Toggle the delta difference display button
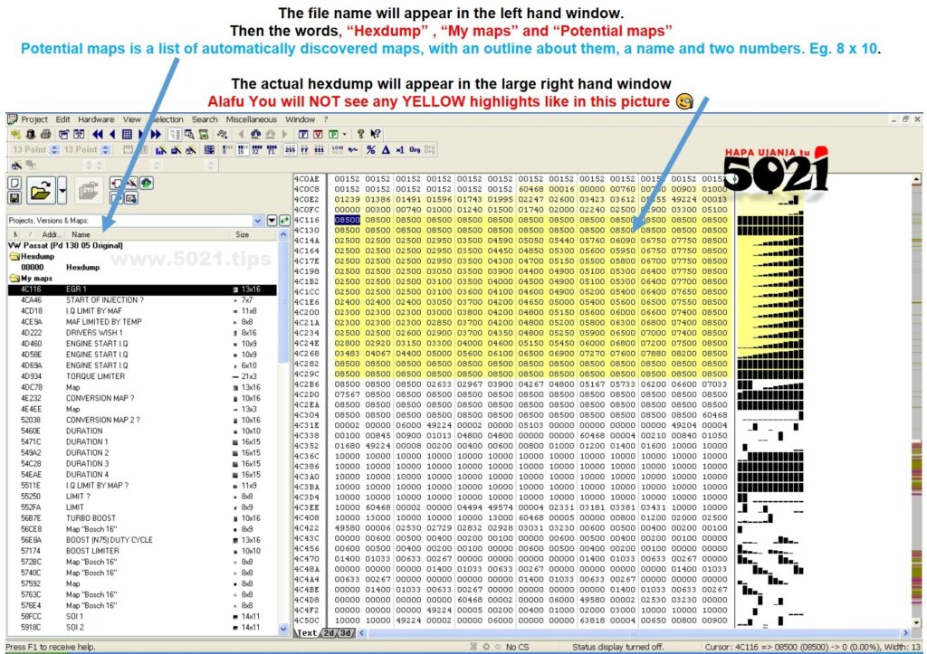The width and height of the screenshot is (927, 654). [x=384, y=149]
